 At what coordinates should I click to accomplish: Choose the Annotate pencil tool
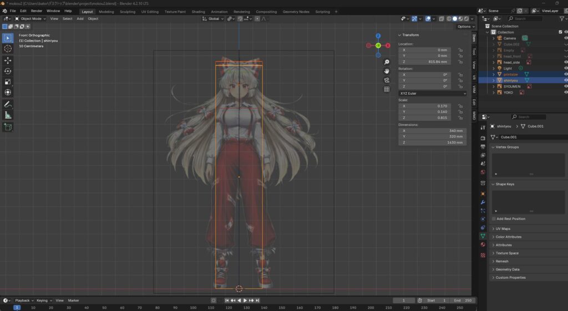pyautogui.click(x=8, y=104)
